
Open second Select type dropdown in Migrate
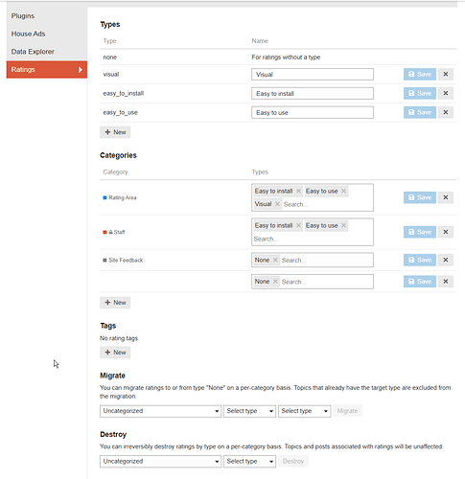coord(304,411)
